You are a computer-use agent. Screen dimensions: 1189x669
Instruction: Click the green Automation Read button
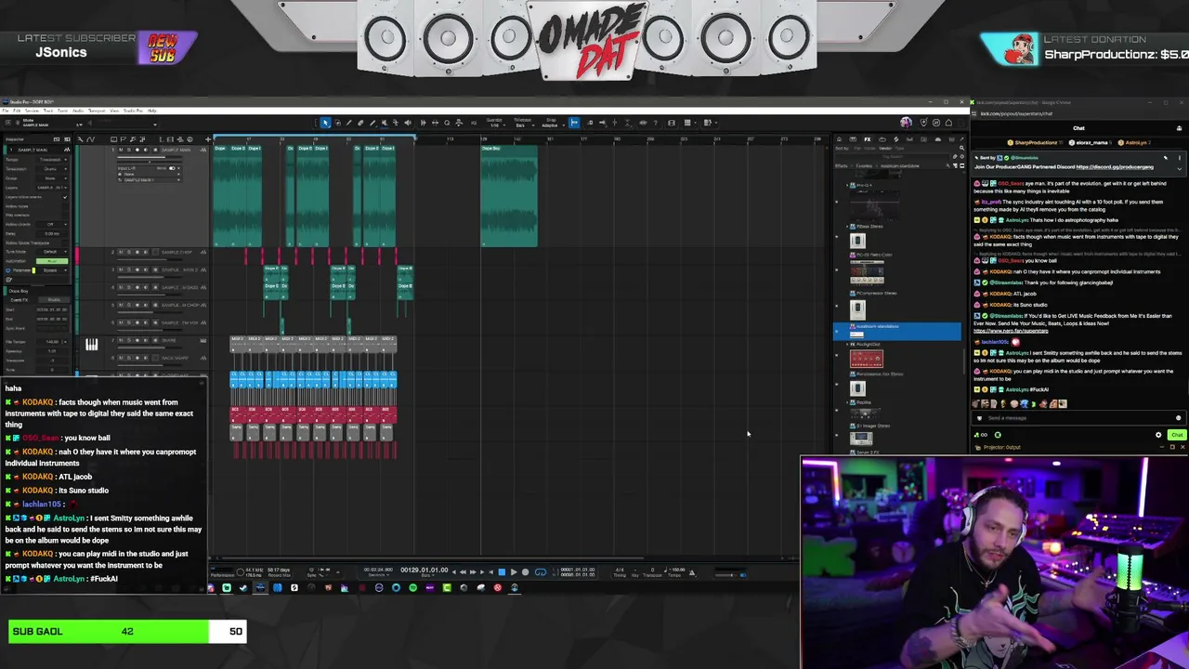click(52, 261)
